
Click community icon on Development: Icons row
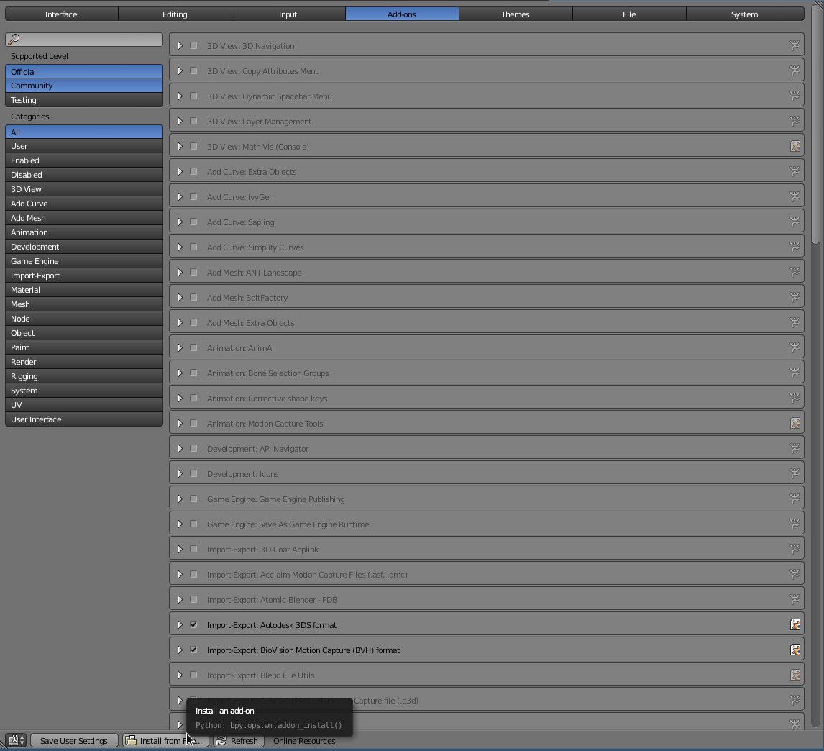click(x=795, y=474)
